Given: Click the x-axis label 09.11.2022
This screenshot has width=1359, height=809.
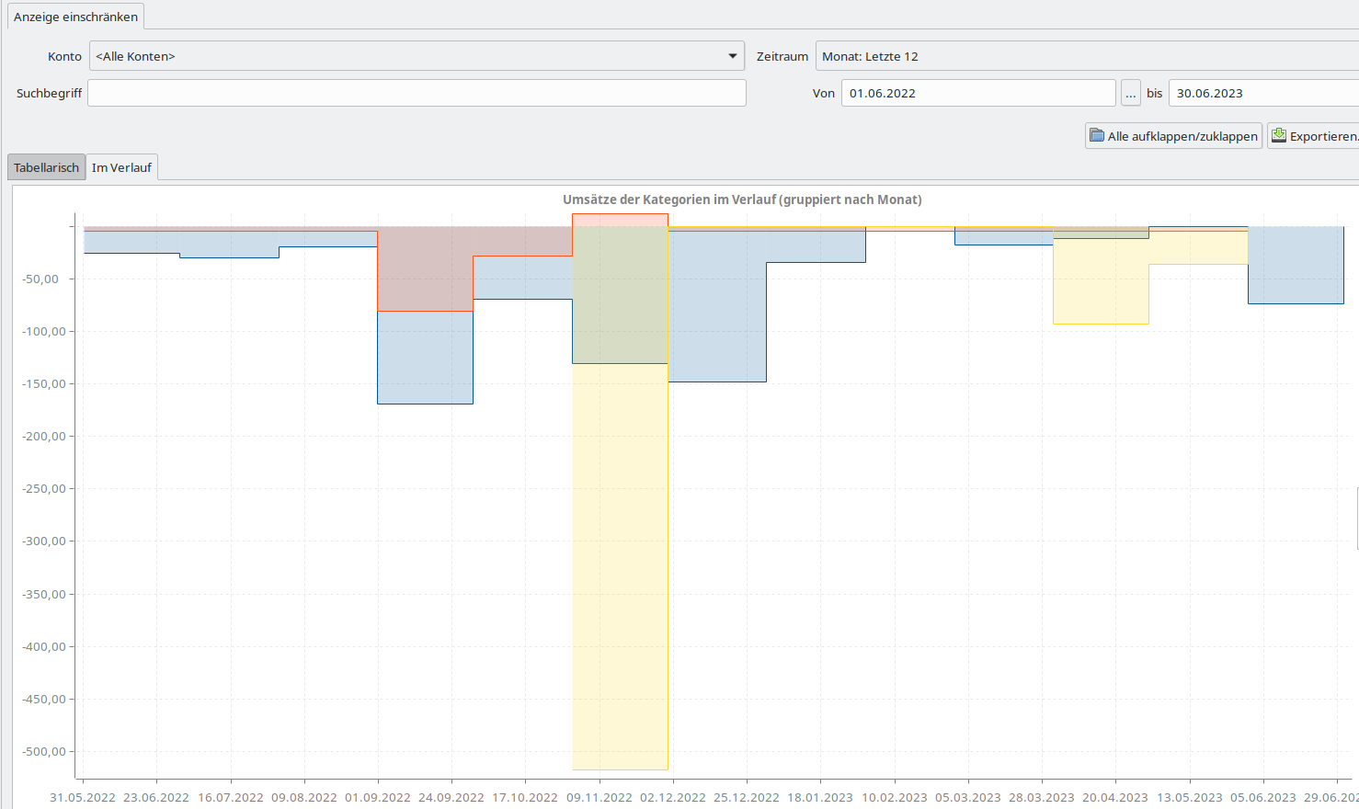Looking at the screenshot, I should tap(599, 797).
